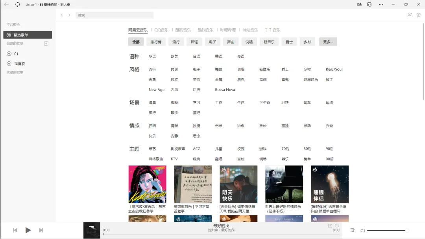Choose the 粤语 language tag
Viewport: 425px width, 239px height.
coord(241,56)
